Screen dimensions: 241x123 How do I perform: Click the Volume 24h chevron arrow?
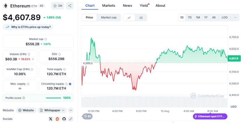pos(33,59)
